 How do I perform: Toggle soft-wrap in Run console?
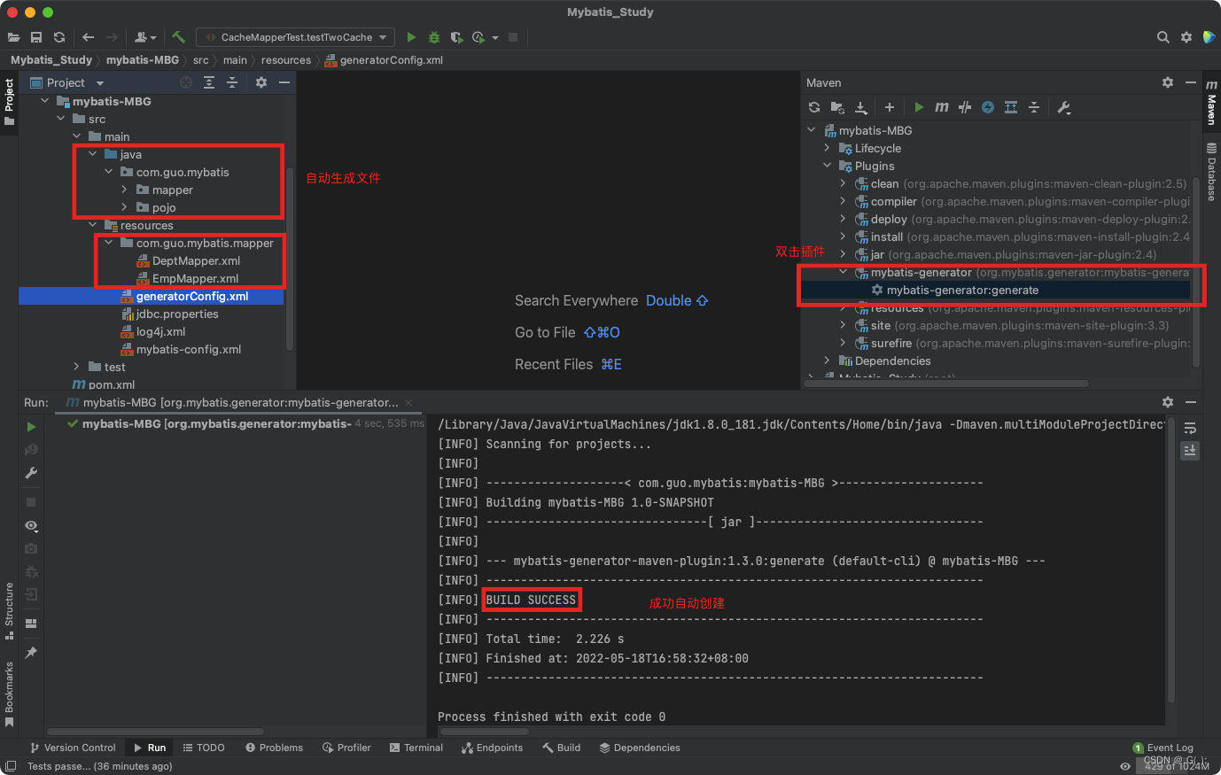point(1190,428)
